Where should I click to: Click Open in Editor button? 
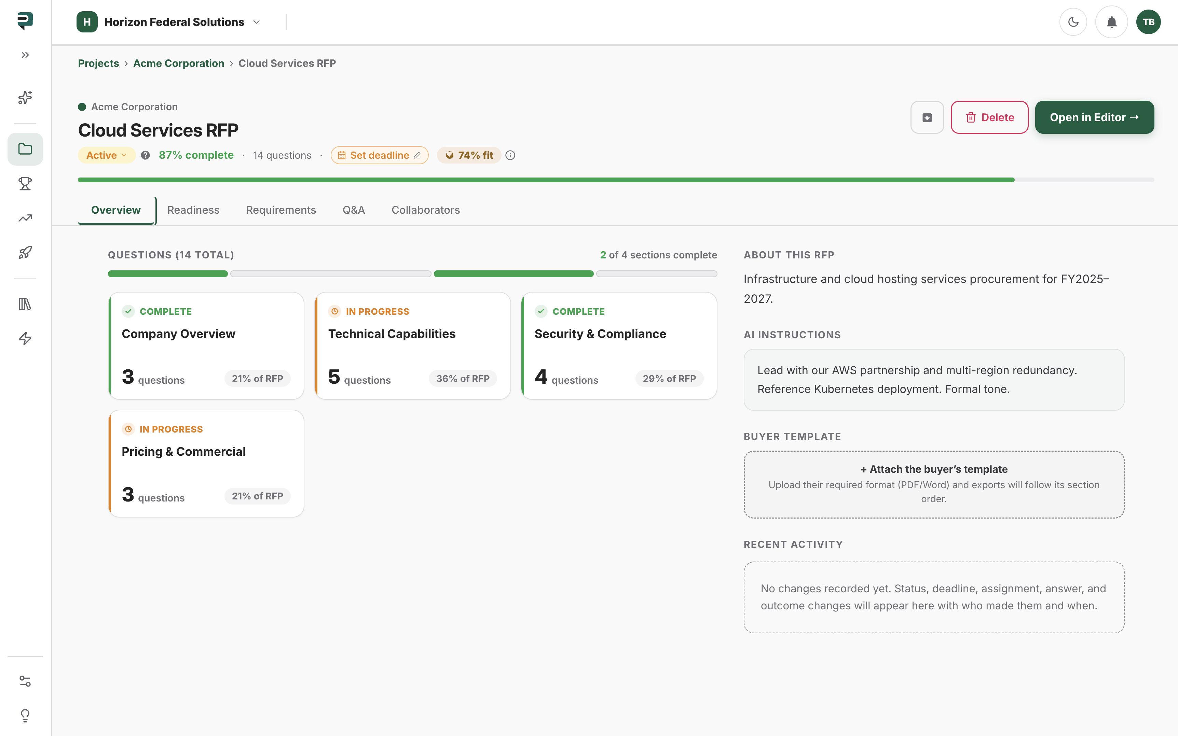[x=1094, y=117]
